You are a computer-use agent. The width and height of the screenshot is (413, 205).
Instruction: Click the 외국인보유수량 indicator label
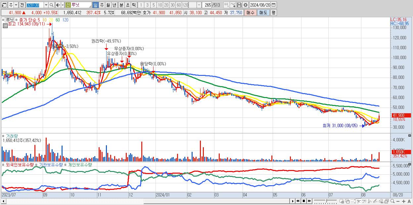20,164
